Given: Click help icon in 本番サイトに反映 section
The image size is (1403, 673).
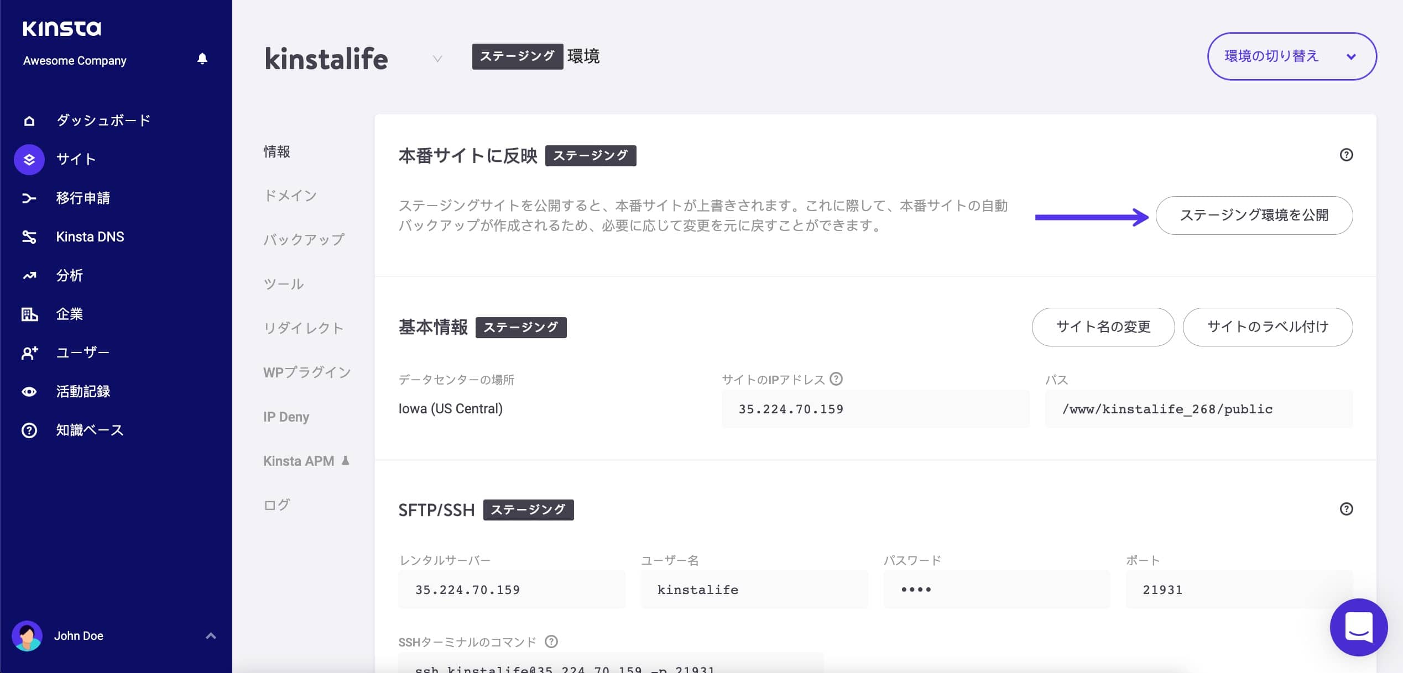Looking at the screenshot, I should pyautogui.click(x=1347, y=155).
